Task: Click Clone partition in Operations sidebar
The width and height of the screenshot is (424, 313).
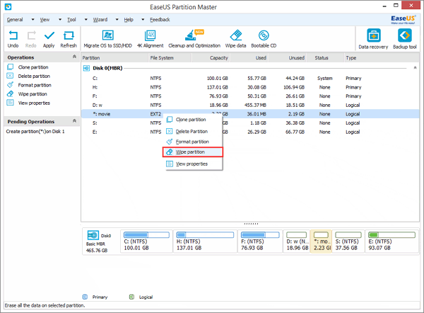Action: [x=33, y=67]
